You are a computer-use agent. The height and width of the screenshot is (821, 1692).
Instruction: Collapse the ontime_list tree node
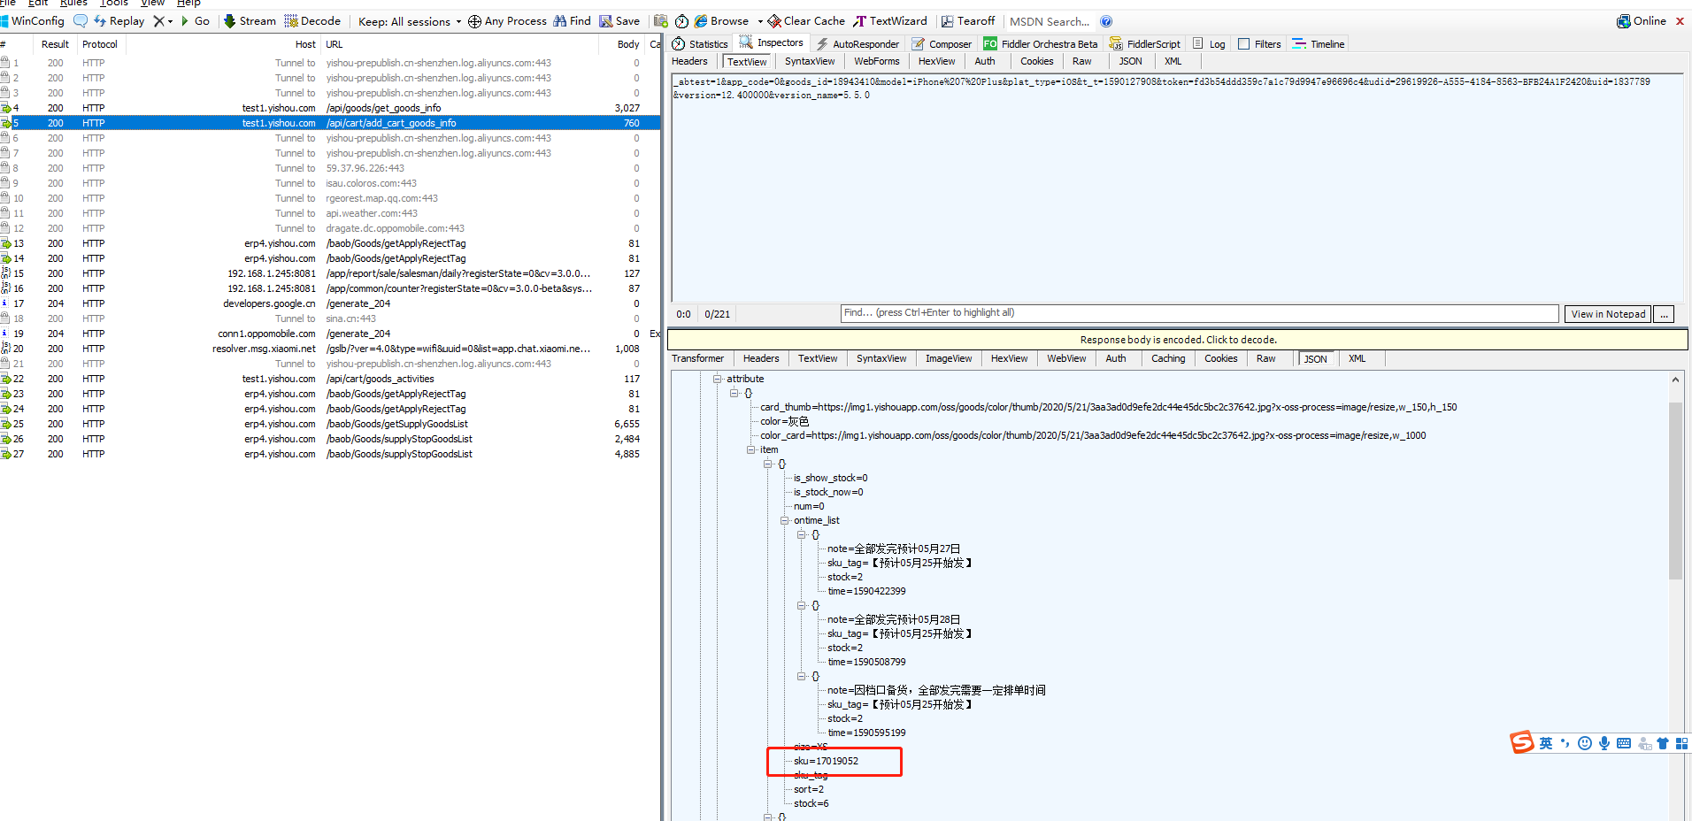point(785,520)
